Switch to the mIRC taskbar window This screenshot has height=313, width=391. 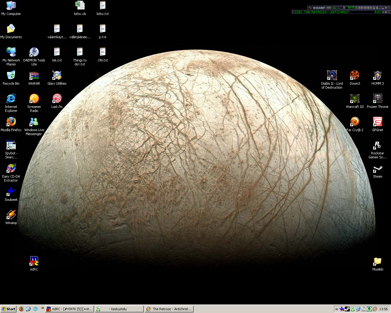pyautogui.click(x=70, y=309)
